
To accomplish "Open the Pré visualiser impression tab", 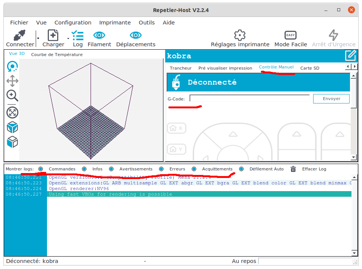I will [225, 68].
